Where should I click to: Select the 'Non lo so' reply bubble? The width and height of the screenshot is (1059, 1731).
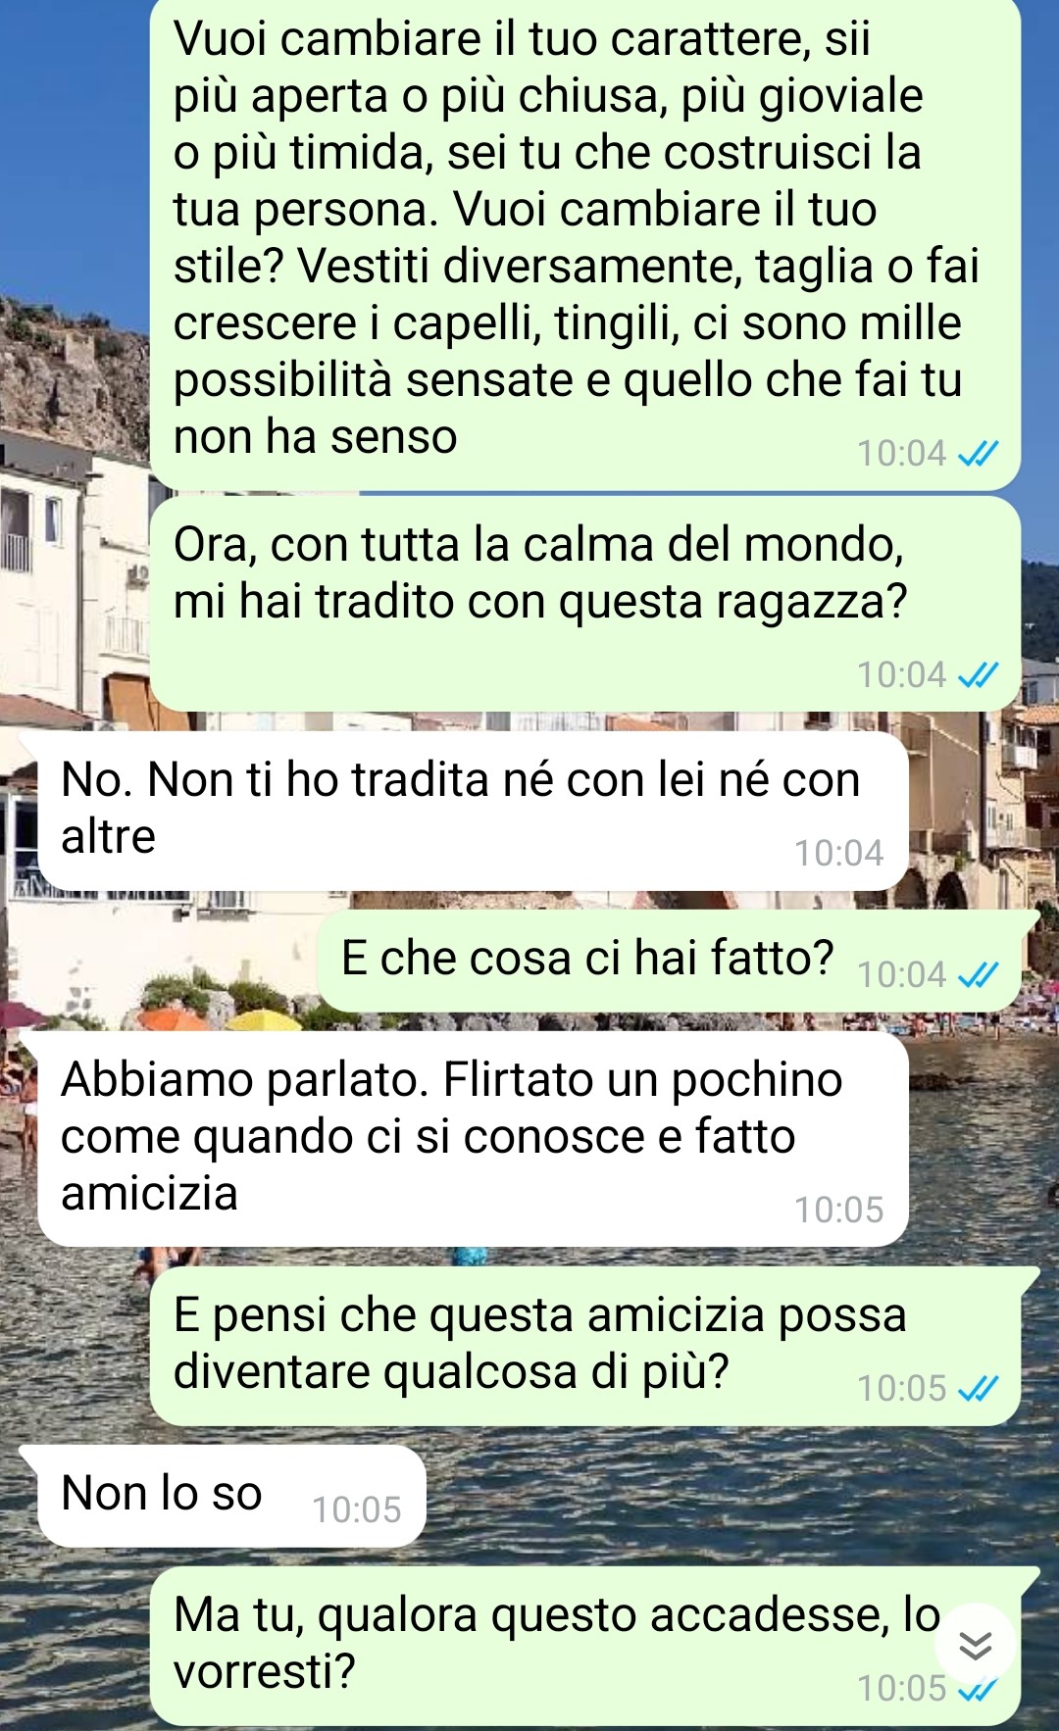pyautogui.click(x=231, y=1497)
